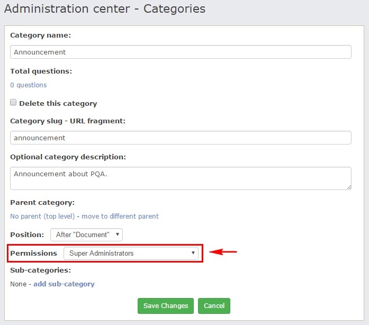369x325 pixels.
Task: Expand the Position dropdown showing After "Document"
Action: (x=86, y=234)
